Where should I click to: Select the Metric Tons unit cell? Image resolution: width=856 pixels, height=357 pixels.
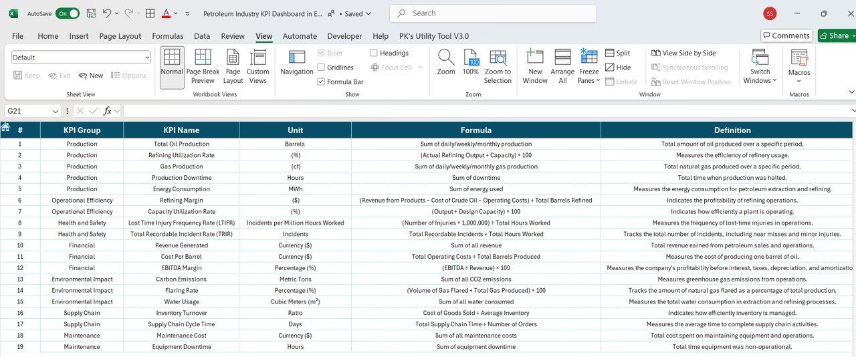(295, 279)
